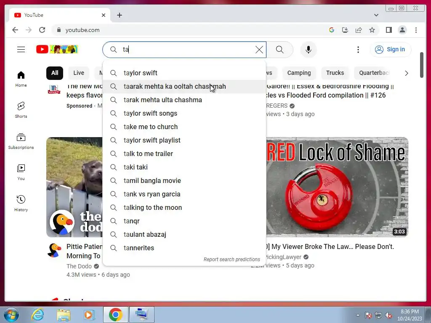Open Chrome three-dot menu
The height and width of the screenshot is (323, 431).
[x=416, y=30]
